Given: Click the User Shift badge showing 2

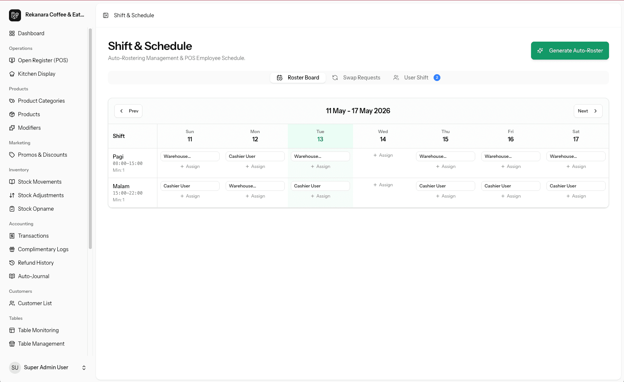Looking at the screenshot, I should pos(437,78).
